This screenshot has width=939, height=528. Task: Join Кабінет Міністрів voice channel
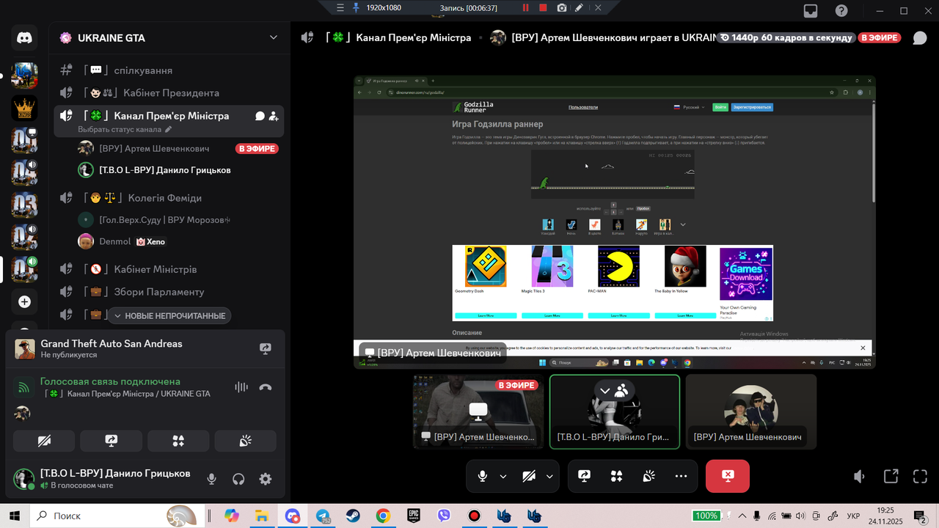(169, 269)
